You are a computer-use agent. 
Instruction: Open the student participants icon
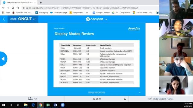30,99
